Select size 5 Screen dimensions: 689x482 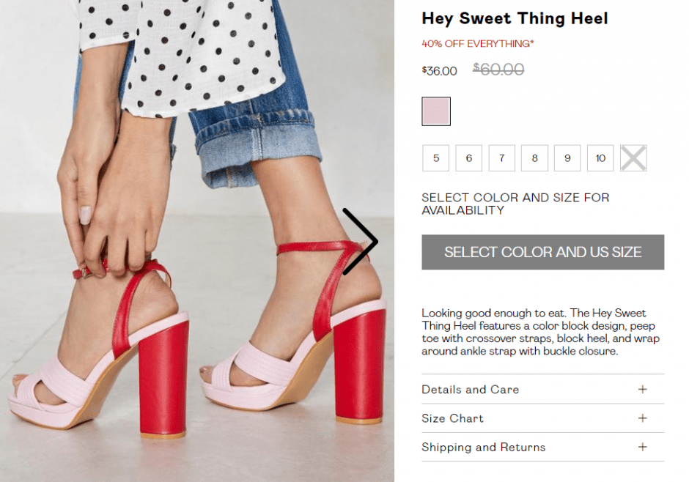click(x=436, y=158)
